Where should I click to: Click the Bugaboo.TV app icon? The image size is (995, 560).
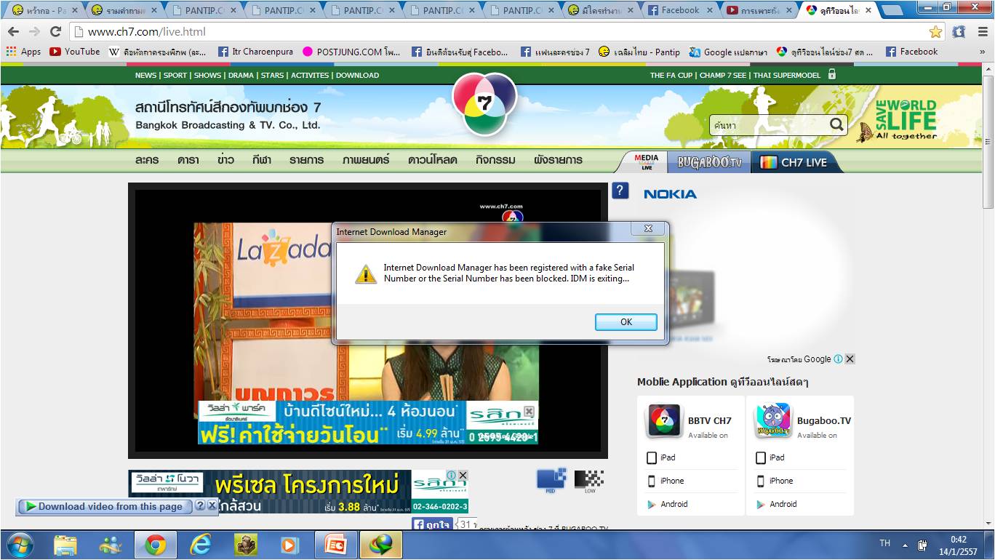point(773,421)
